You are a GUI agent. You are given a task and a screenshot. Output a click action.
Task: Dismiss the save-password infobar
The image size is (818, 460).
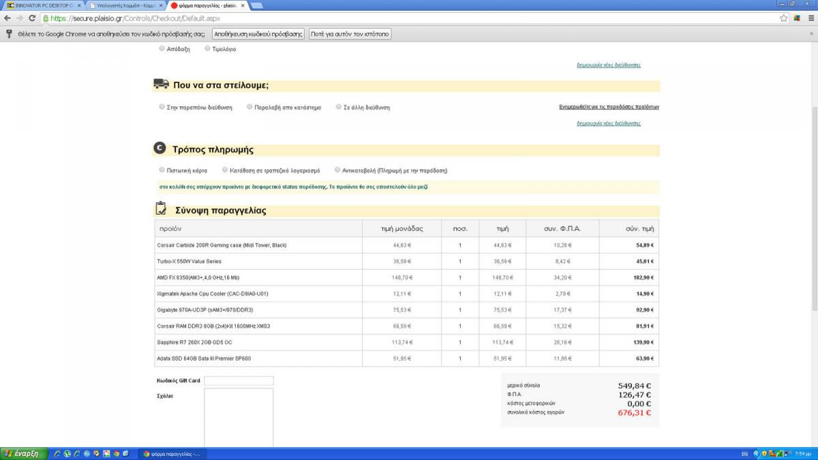pyautogui.click(x=810, y=33)
